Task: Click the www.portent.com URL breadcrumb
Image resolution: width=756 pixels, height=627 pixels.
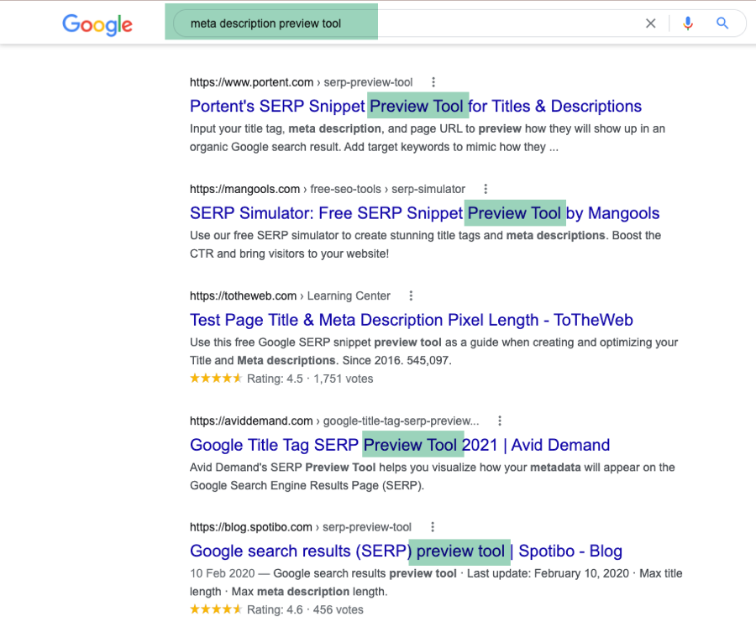Action: (302, 82)
